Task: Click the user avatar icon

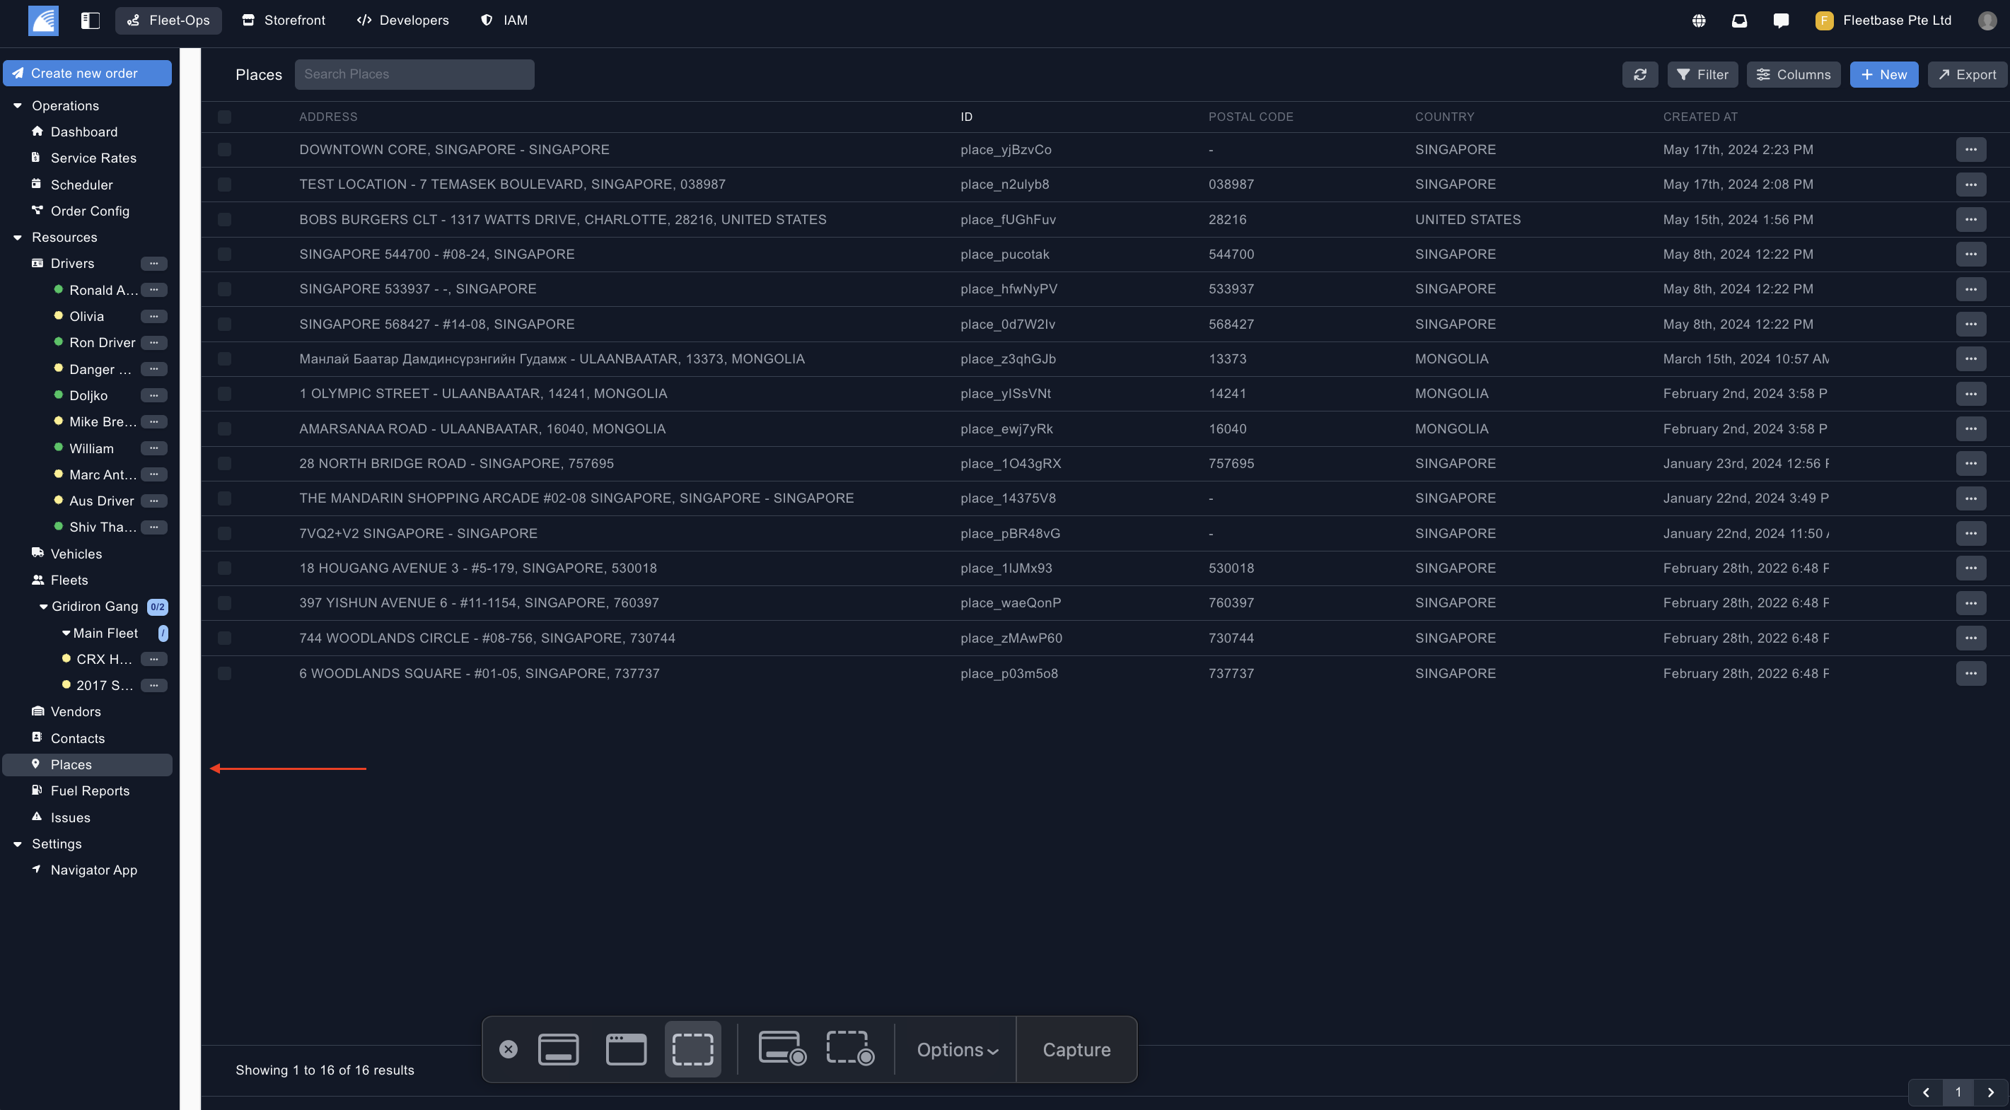Action: [x=1987, y=21]
